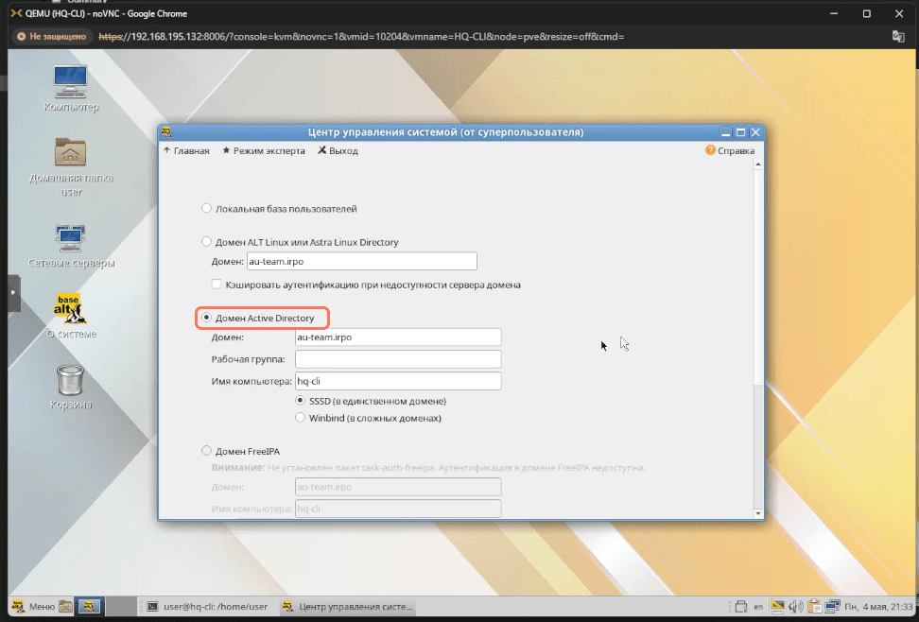This screenshot has height=622, width=919.
Task: Click the scrollbar up arrow in control center
Action: 758,164
